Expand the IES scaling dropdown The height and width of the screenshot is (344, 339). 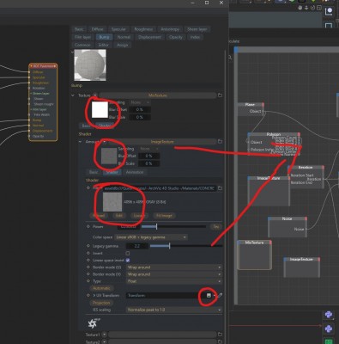(174, 310)
